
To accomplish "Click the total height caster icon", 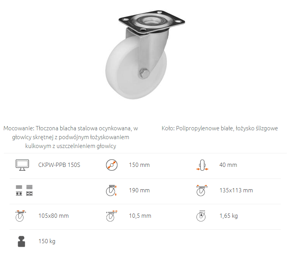I will tap(111, 190).
